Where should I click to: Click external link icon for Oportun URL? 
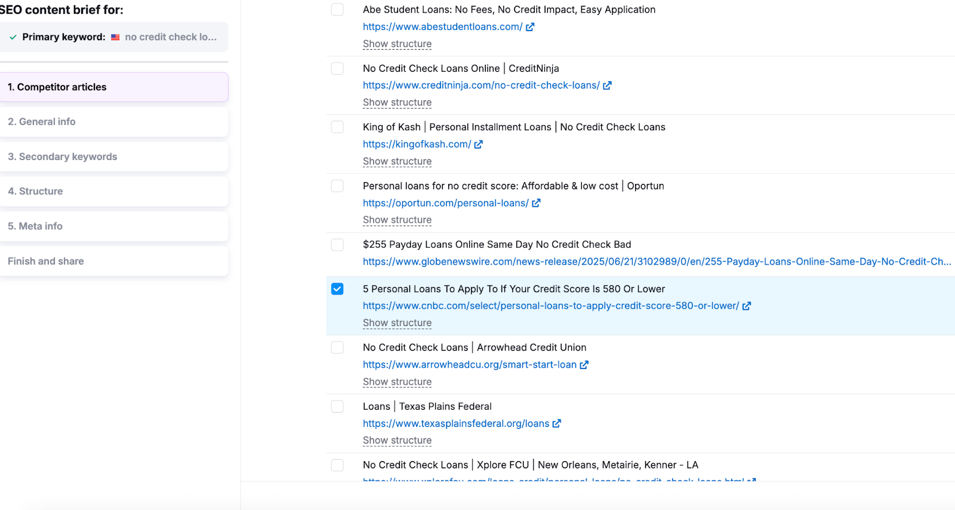tap(536, 203)
